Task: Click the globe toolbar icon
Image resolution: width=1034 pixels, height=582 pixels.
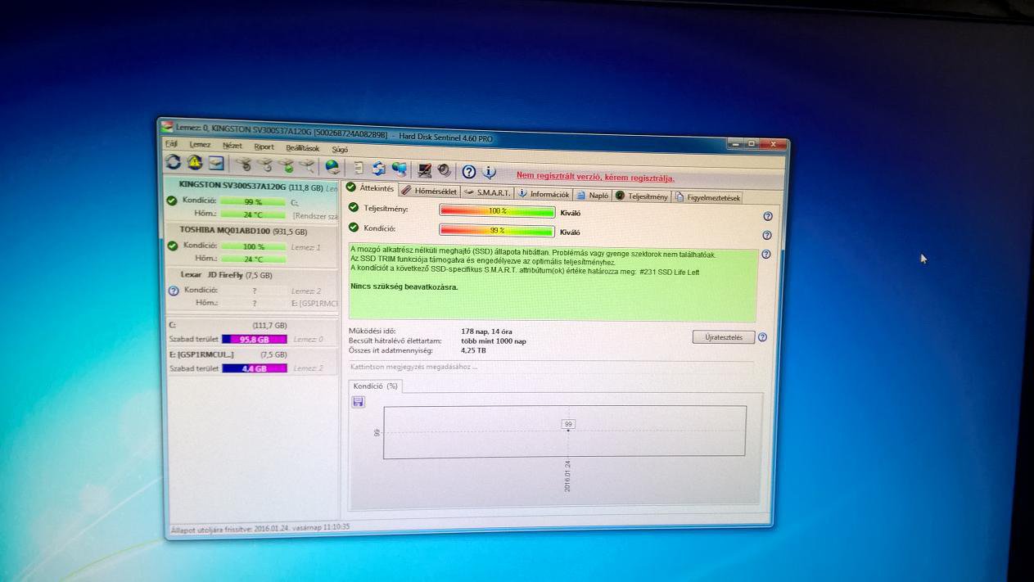Action: 332,167
